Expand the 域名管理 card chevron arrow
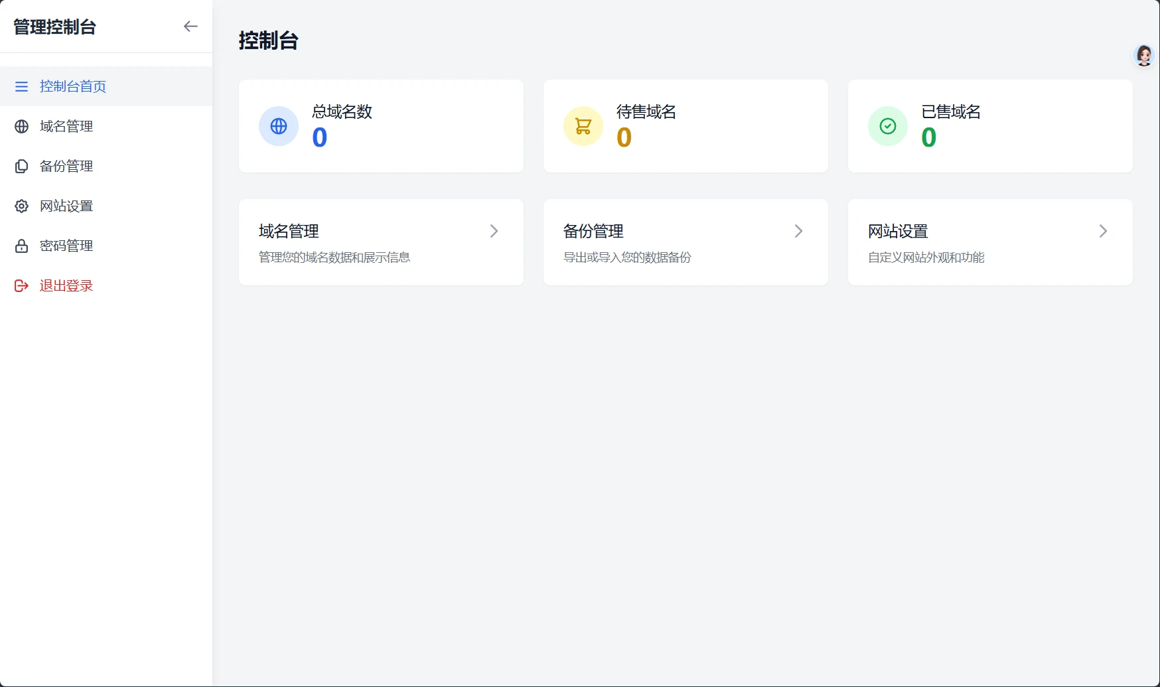This screenshot has width=1160, height=687. point(494,231)
